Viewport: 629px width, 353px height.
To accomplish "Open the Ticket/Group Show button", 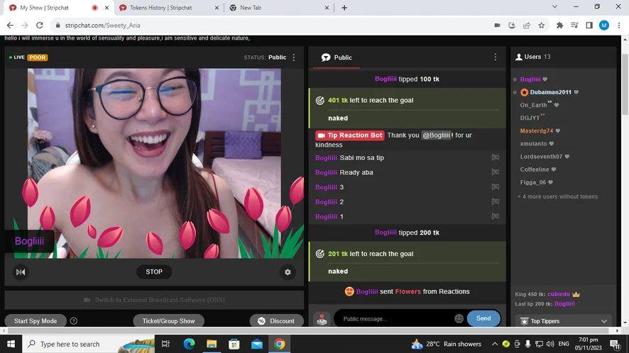I will tap(168, 321).
